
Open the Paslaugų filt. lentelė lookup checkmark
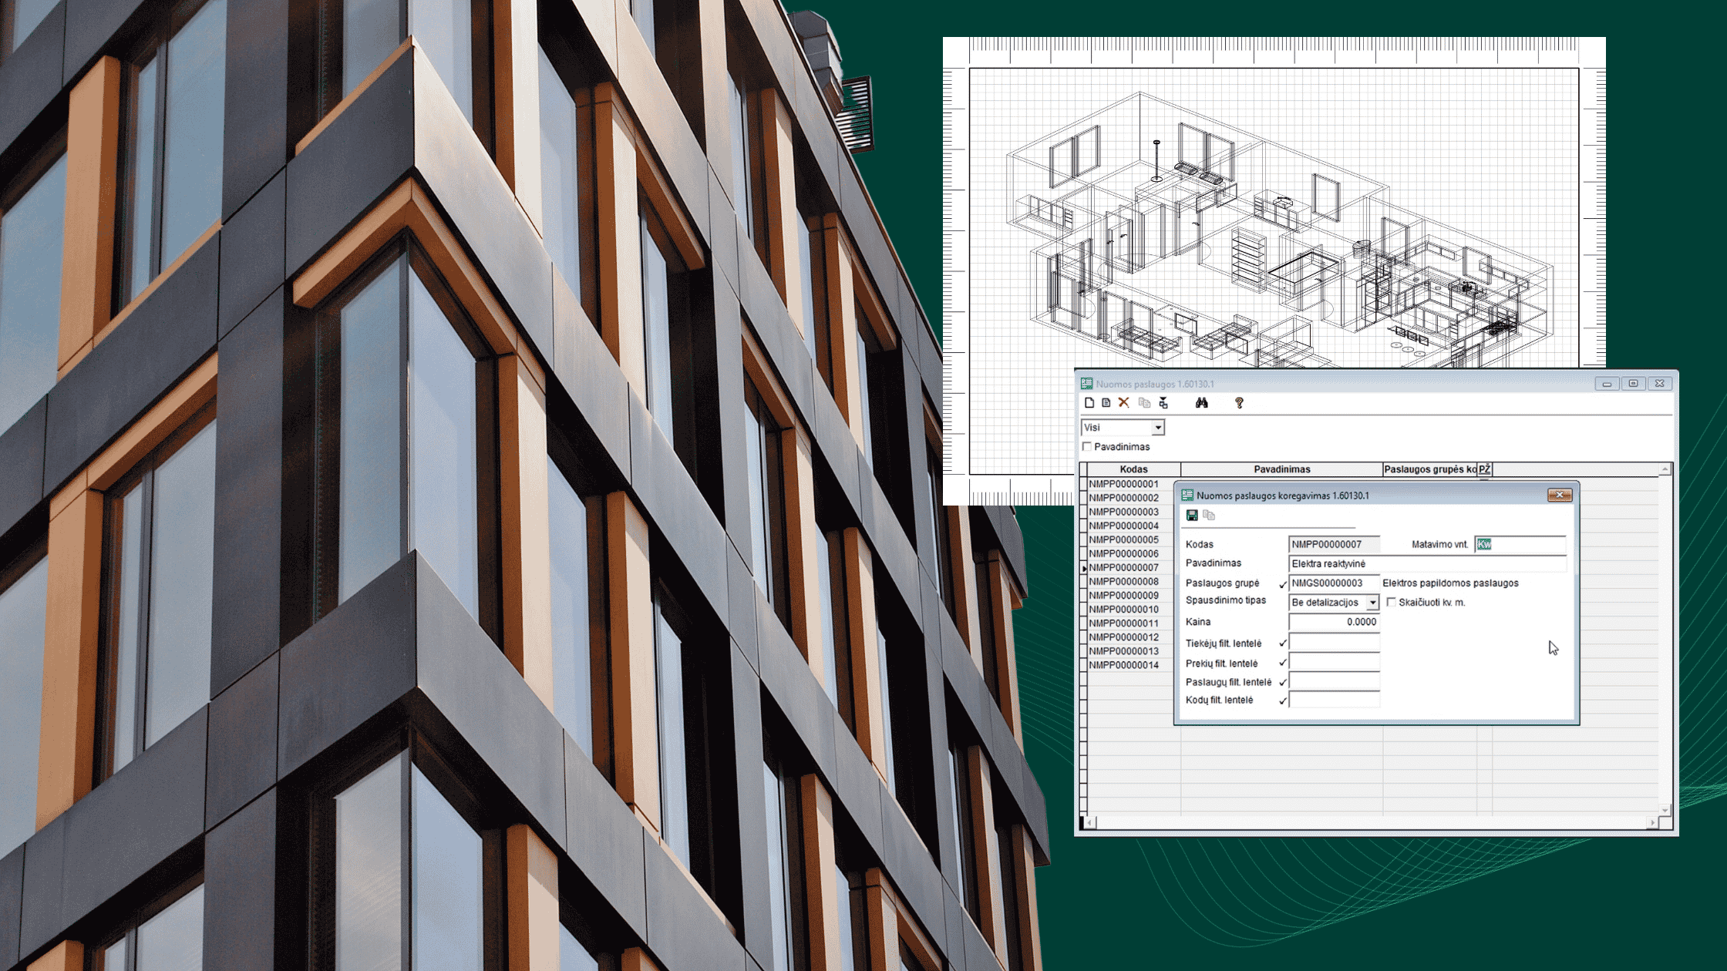pos(1283,682)
